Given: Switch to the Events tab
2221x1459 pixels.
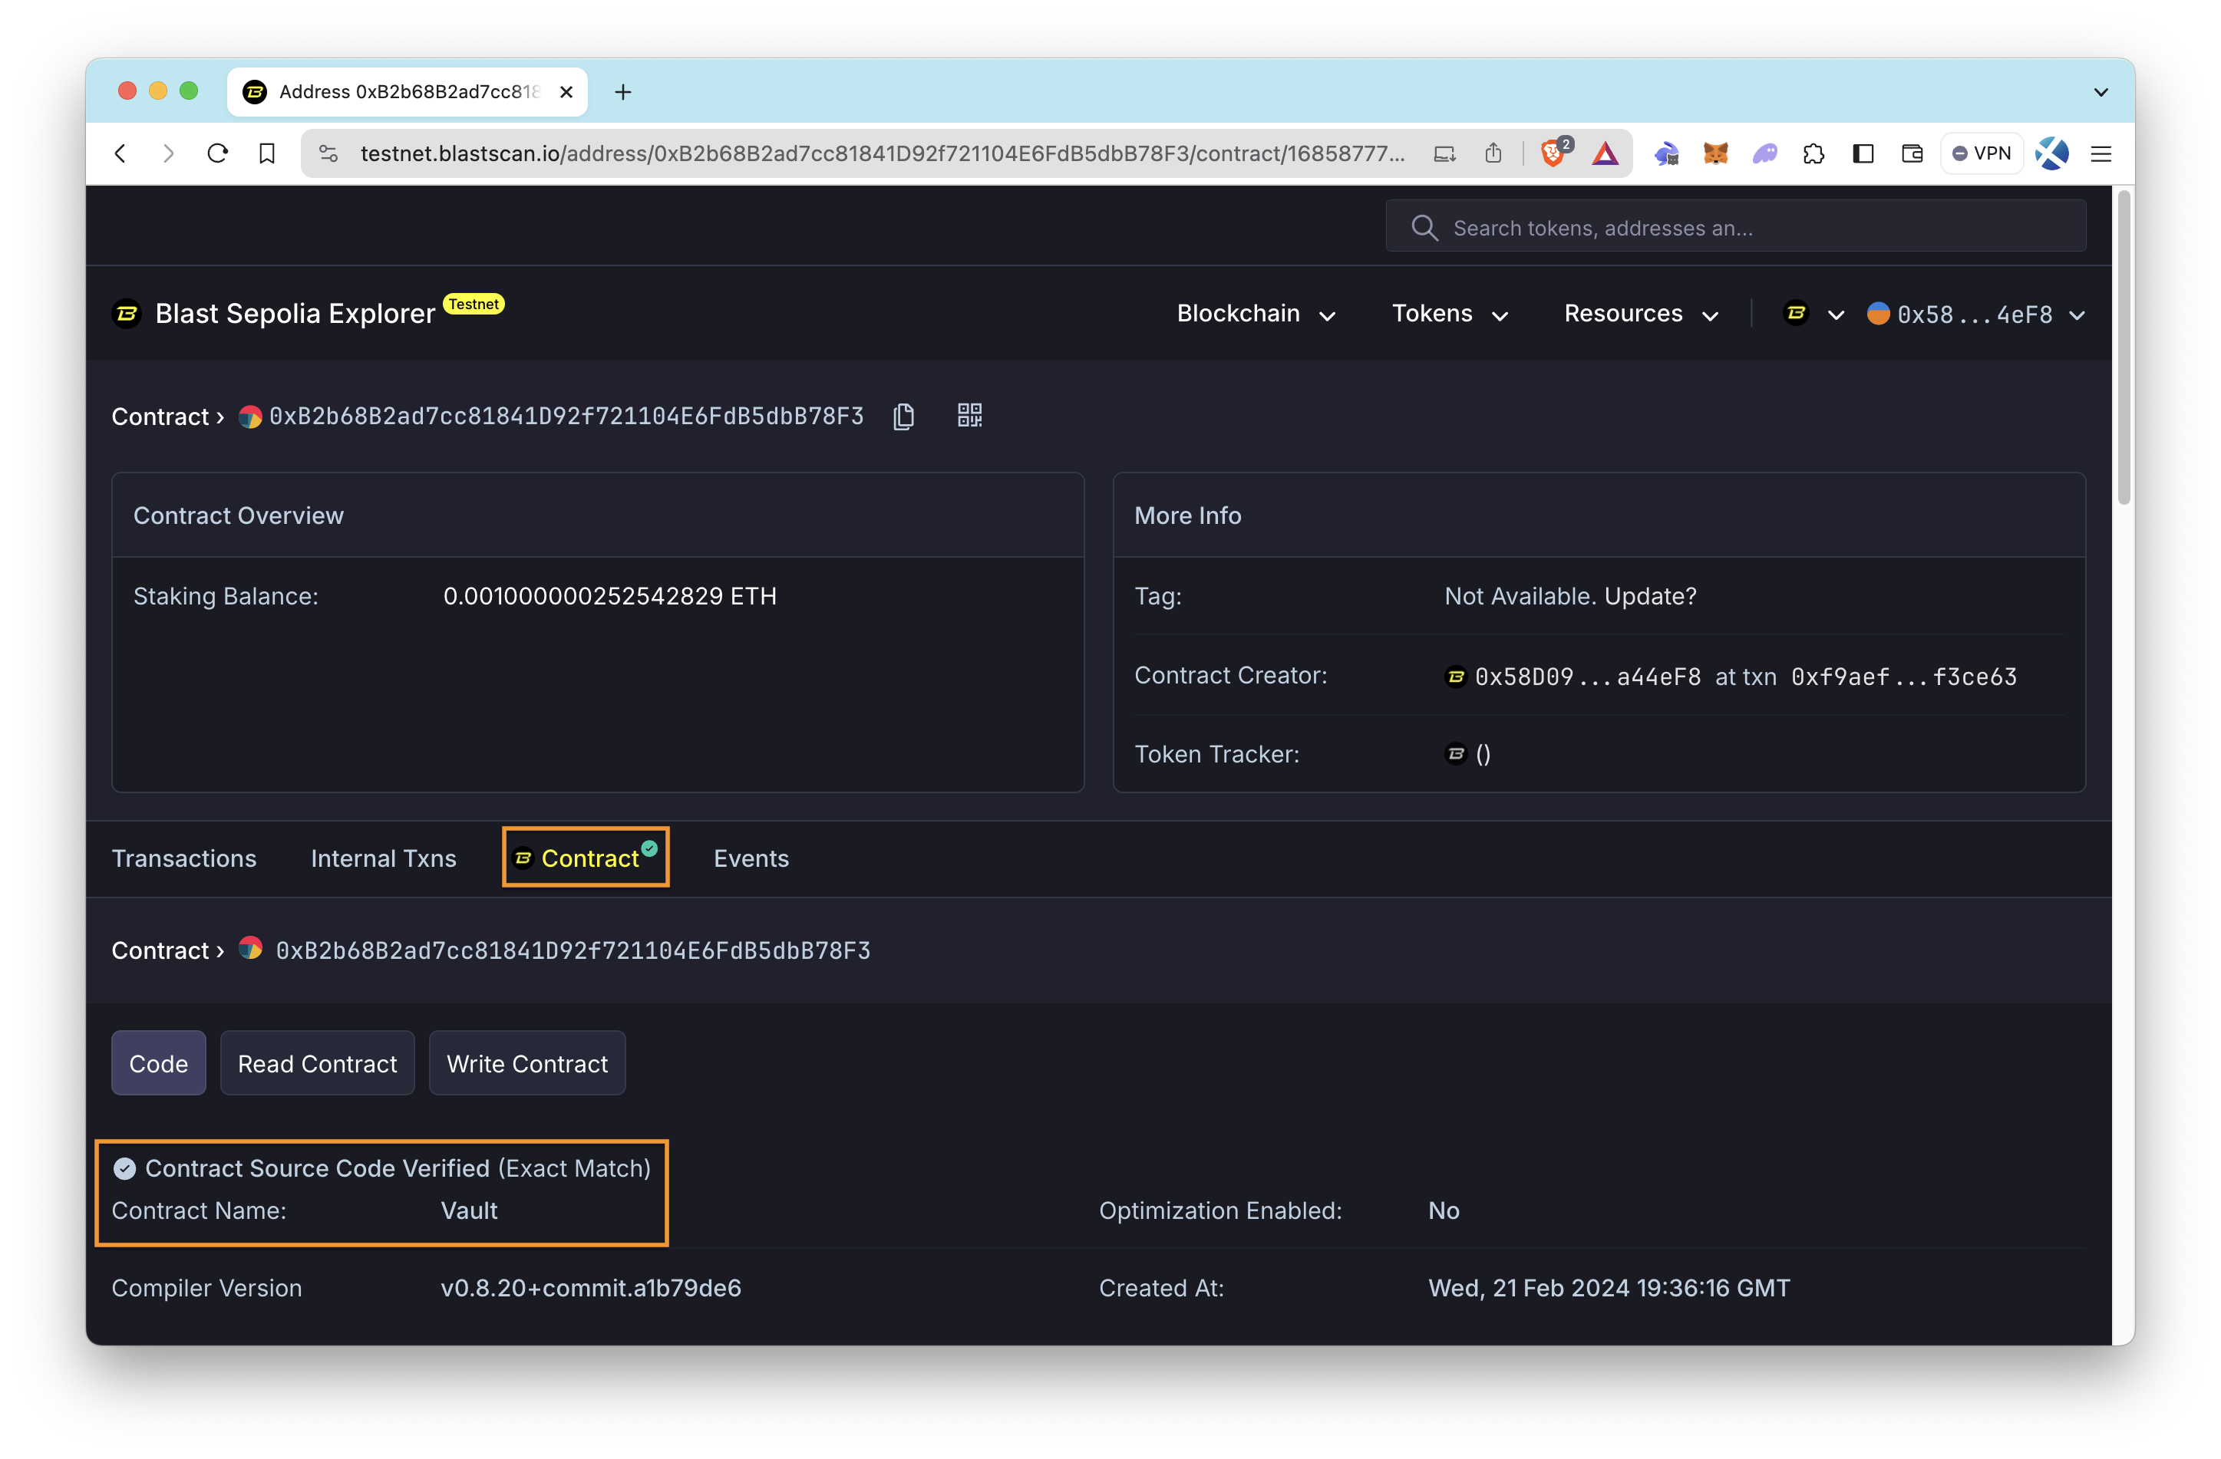Looking at the screenshot, I should (x=751, y=858).
